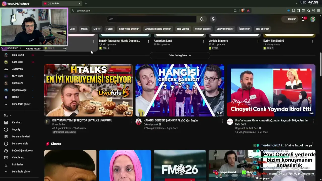Screen dimensions: 322x181
Task: Open the Siz section chevron
Action: (x=10, y=116)
